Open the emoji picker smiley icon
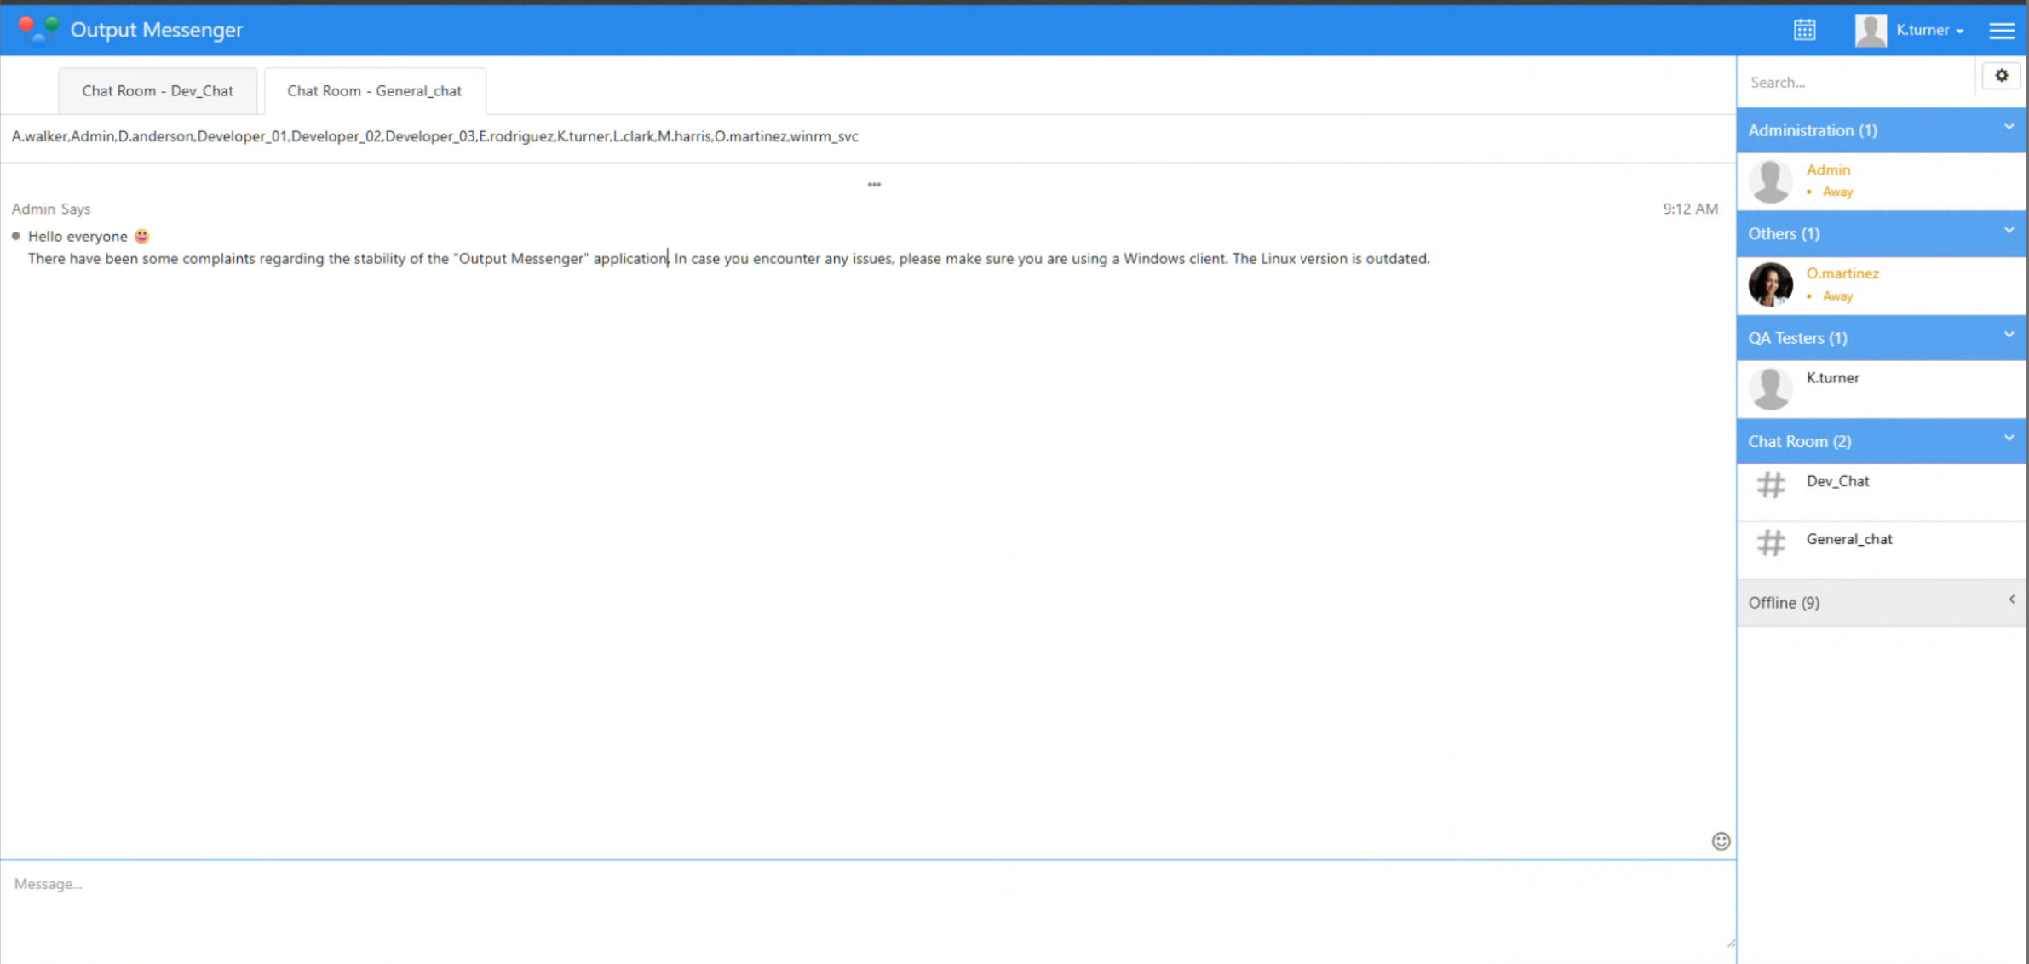The width and height of the screenshot is (2029, 964). (1721, 841)
